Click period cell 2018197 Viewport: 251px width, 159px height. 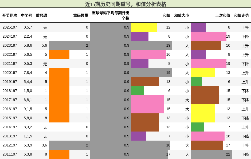(10, 91)
